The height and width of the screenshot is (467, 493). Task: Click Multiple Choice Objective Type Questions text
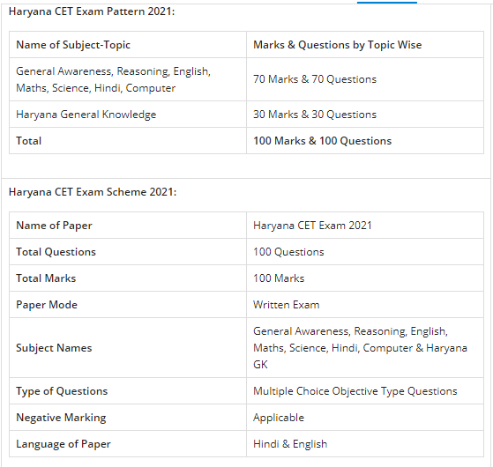355,391
